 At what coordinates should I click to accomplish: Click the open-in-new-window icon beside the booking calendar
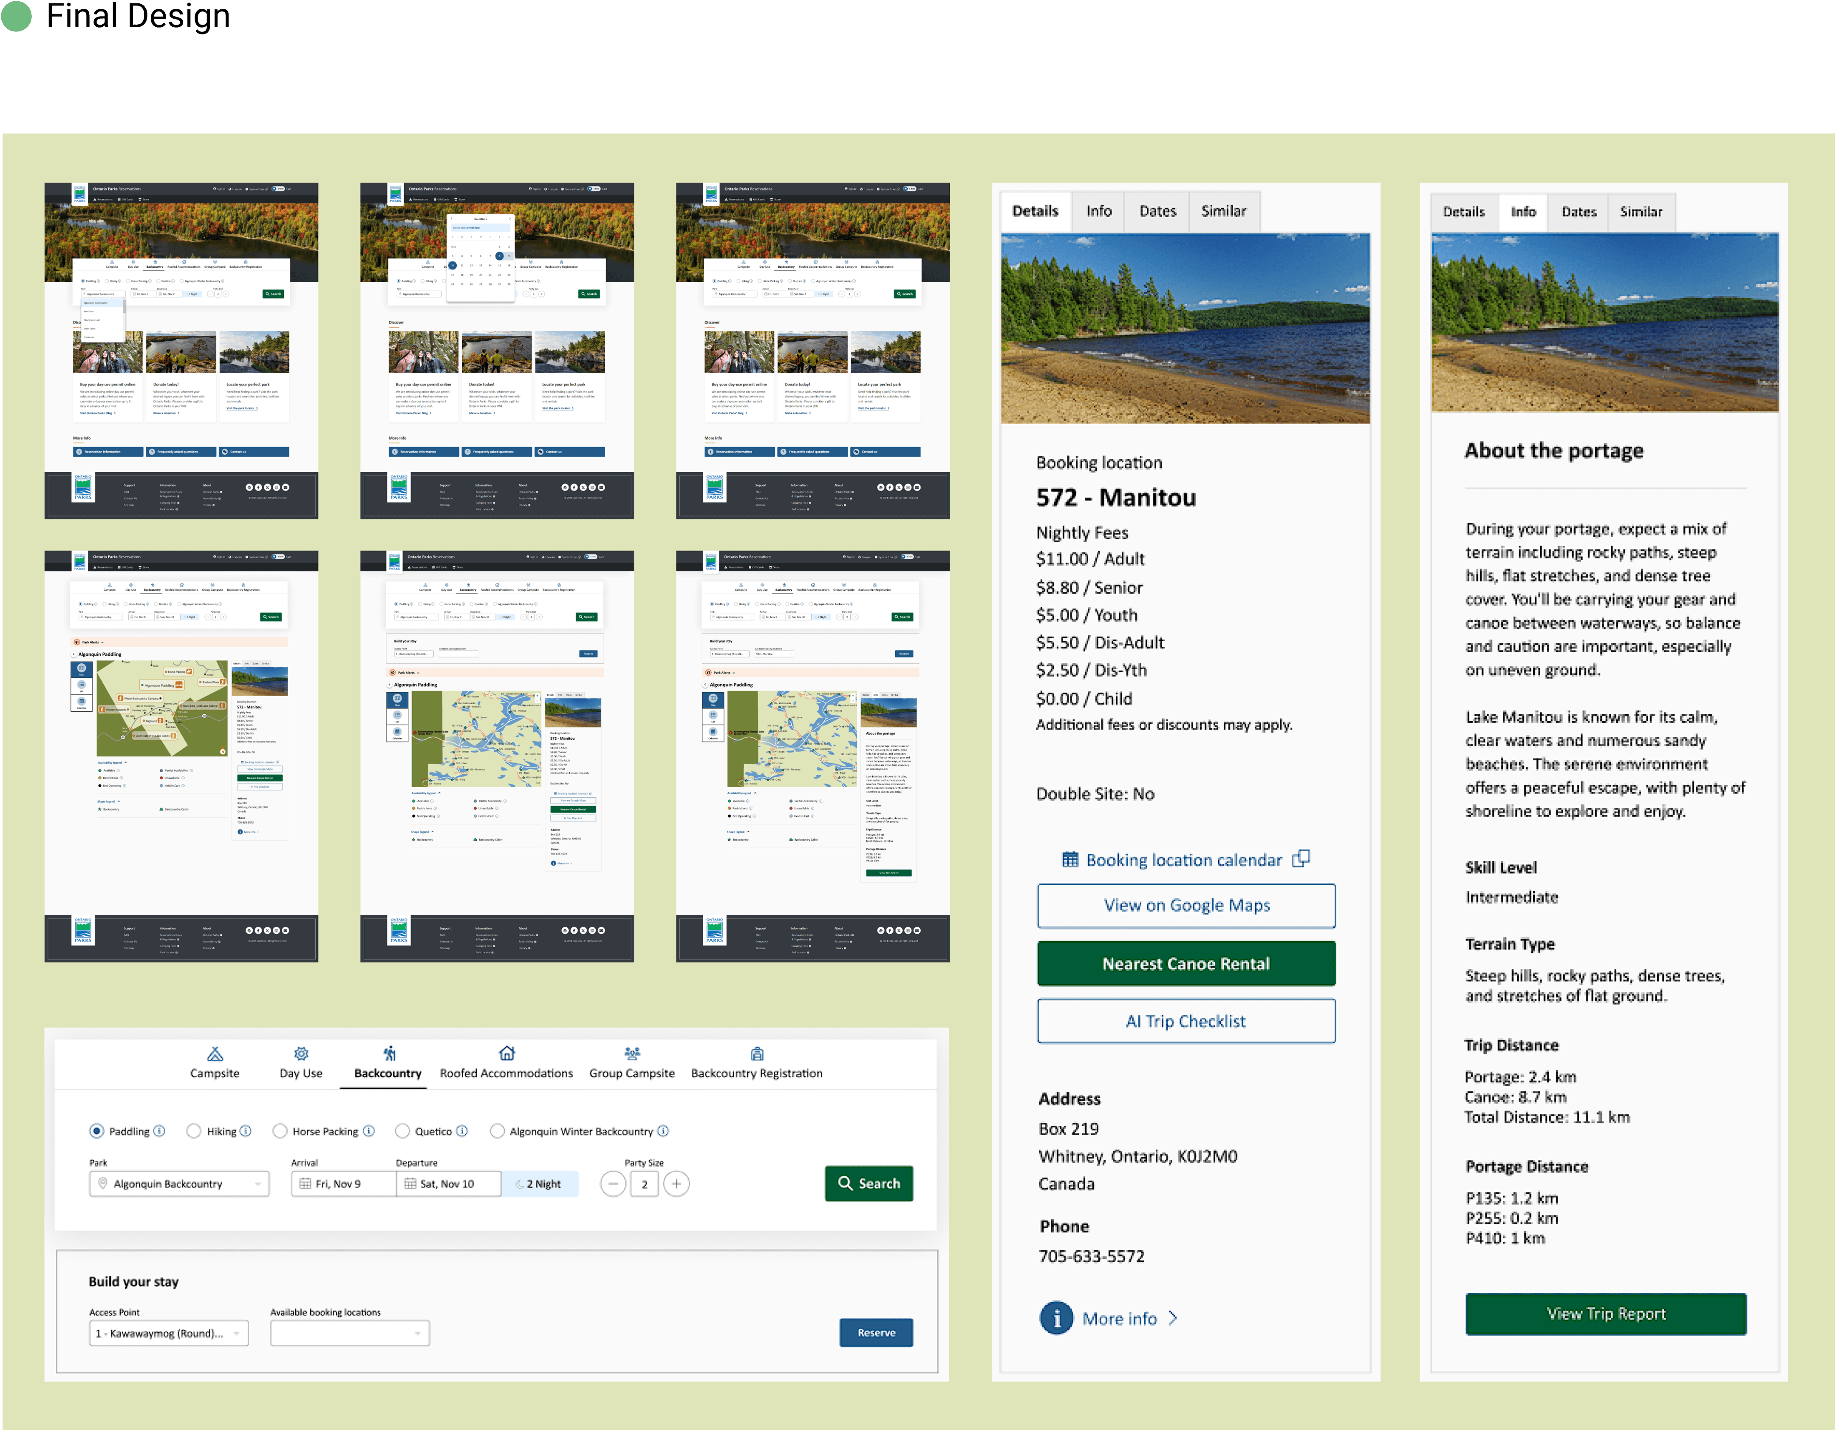pos(1301,858)
